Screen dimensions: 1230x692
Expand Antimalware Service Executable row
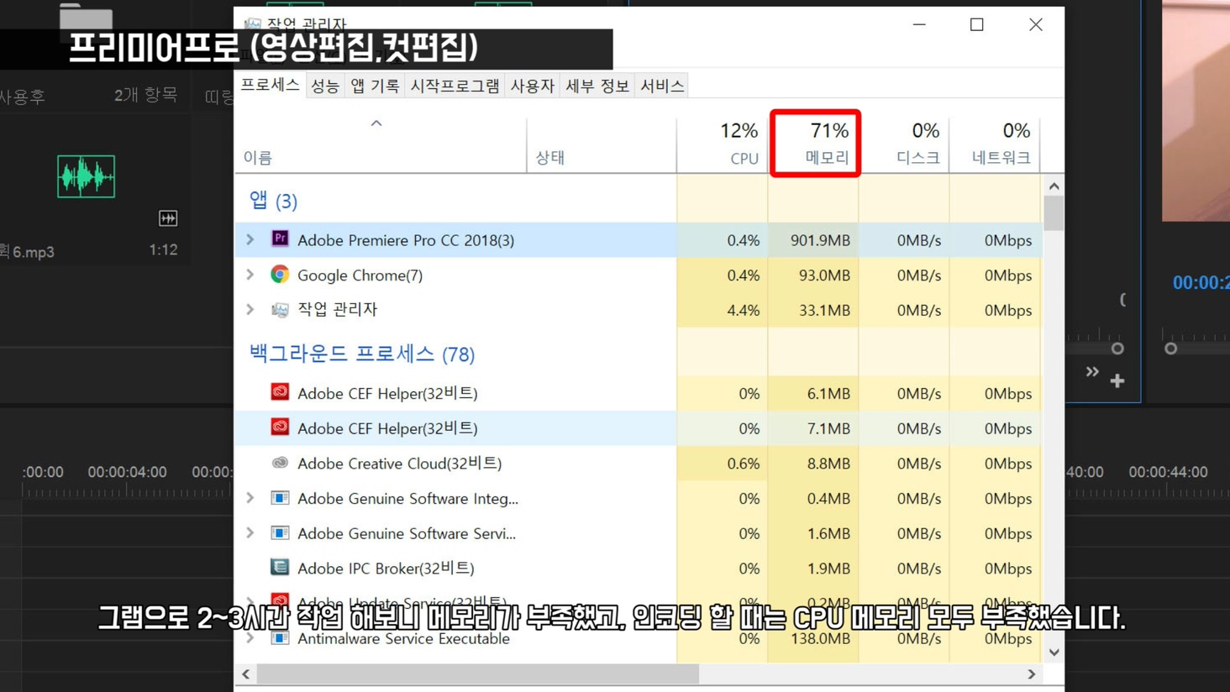pyautogui.click(x=250, y=638)
